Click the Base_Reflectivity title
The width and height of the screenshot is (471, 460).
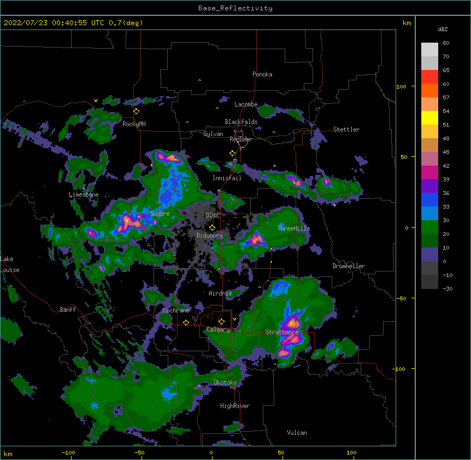coord(236,8)
